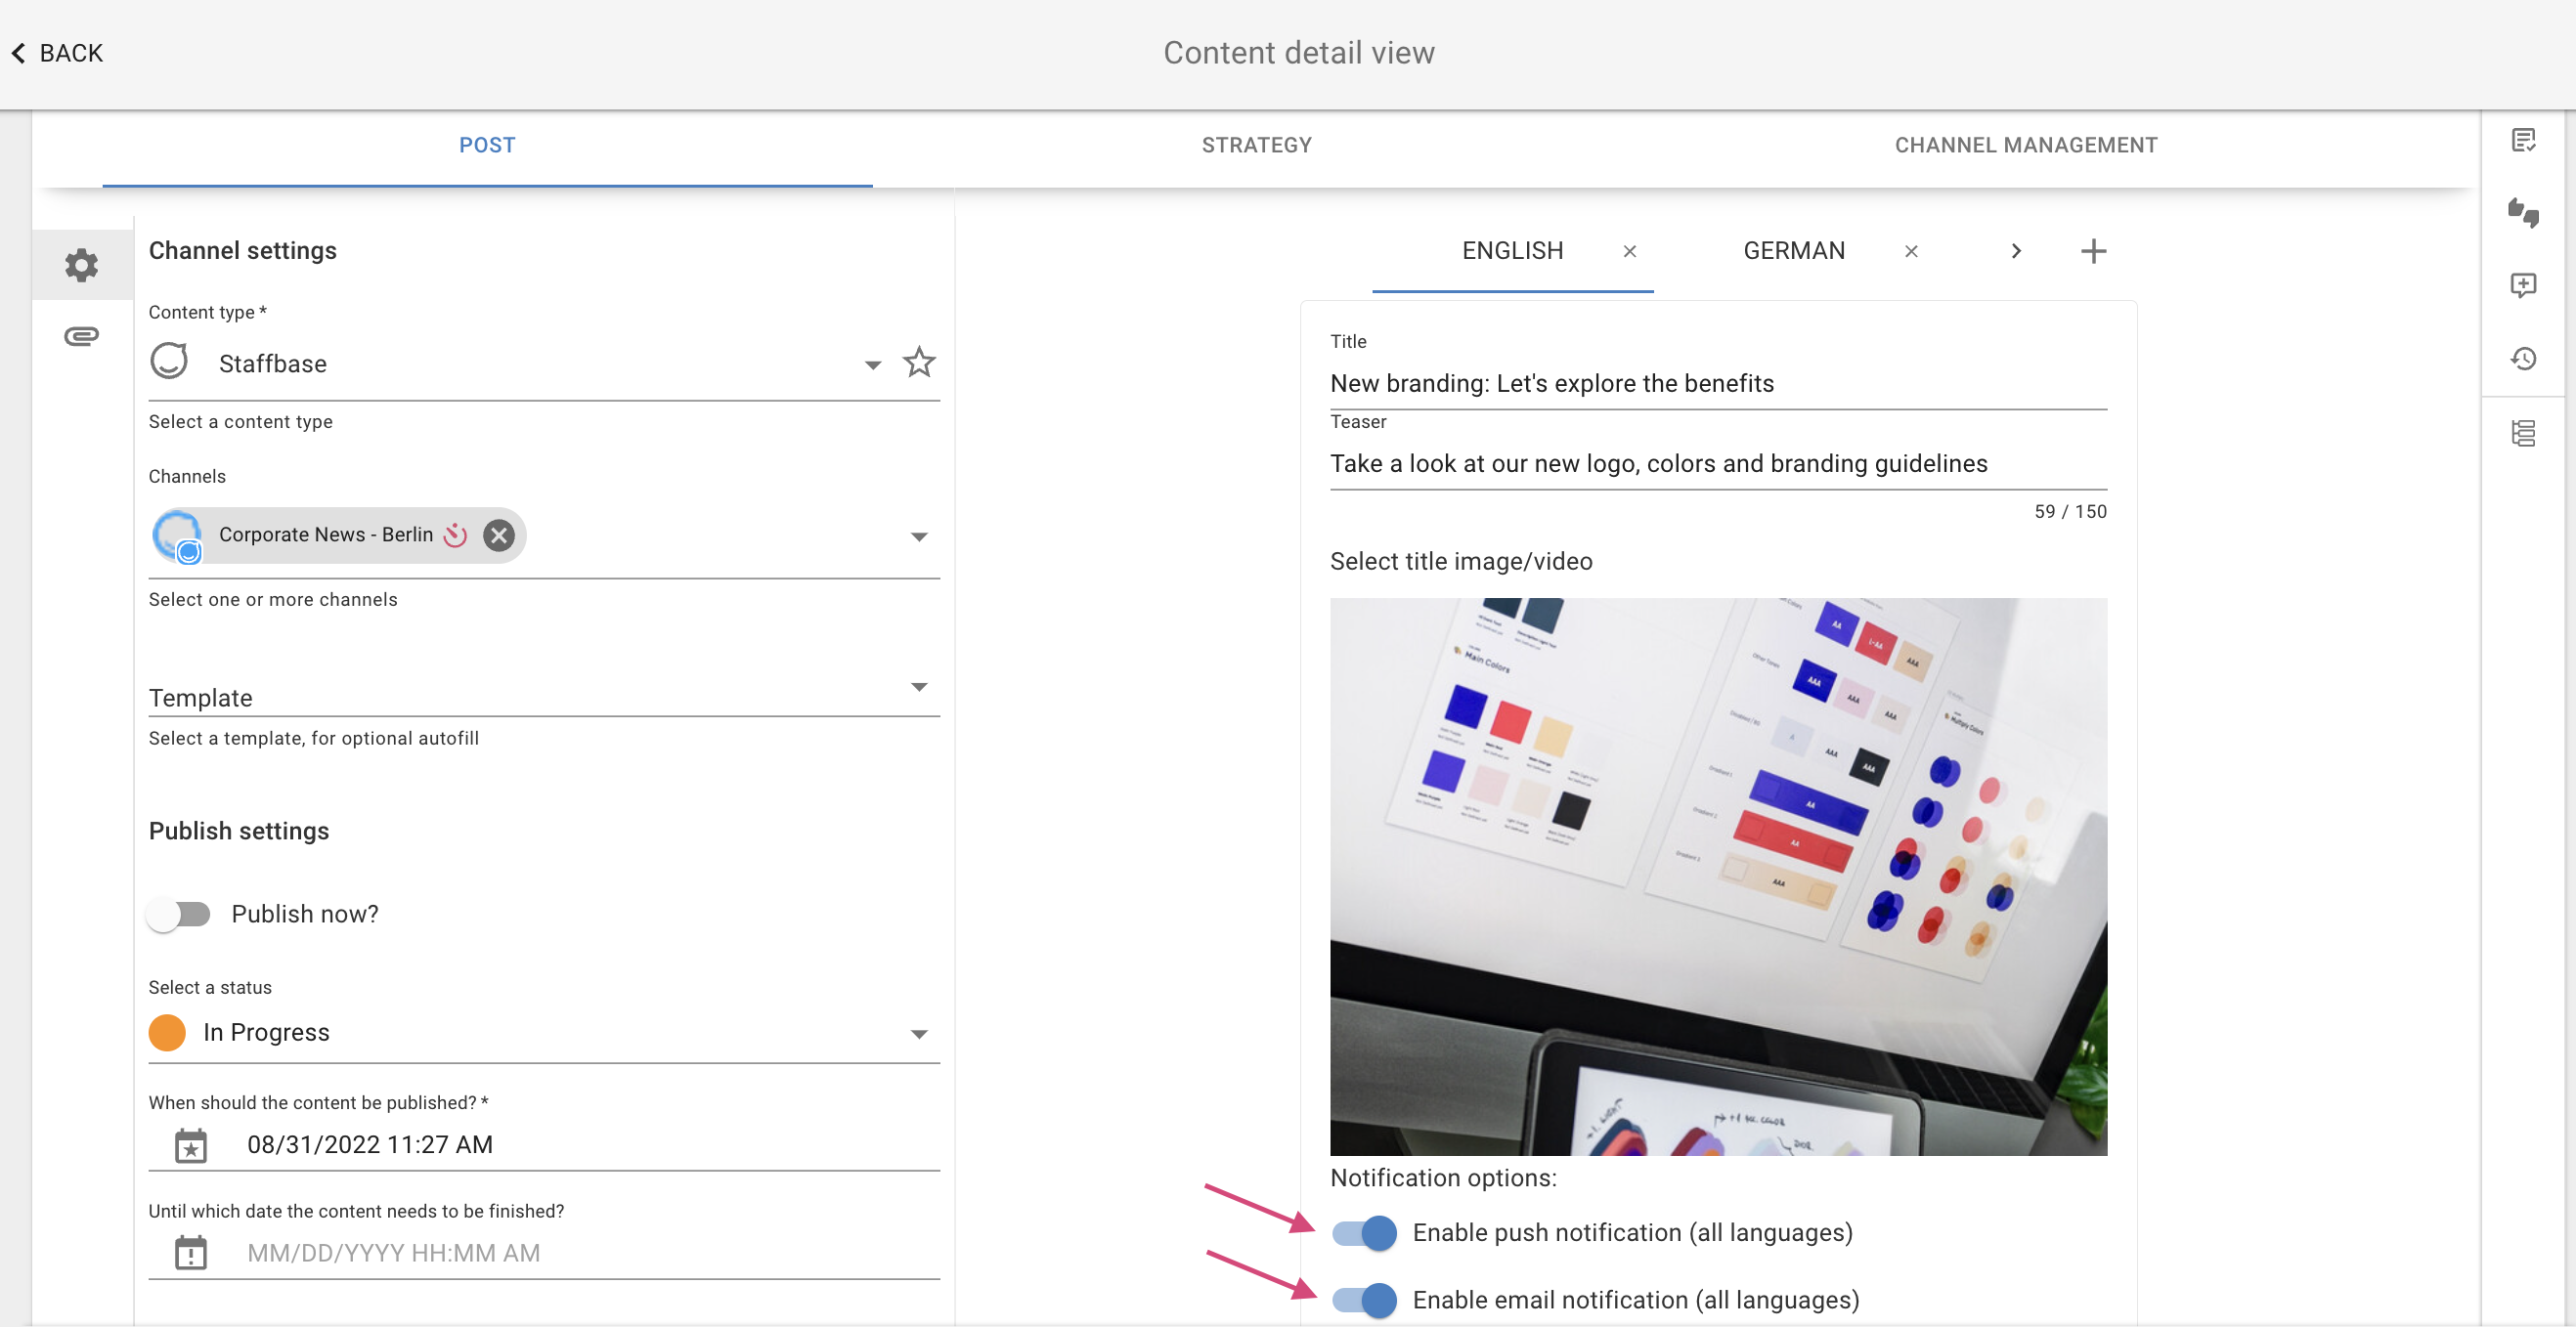
Task: Open the STRATEGY tab
Action: pyautogui.click(x=1256, y=146)
